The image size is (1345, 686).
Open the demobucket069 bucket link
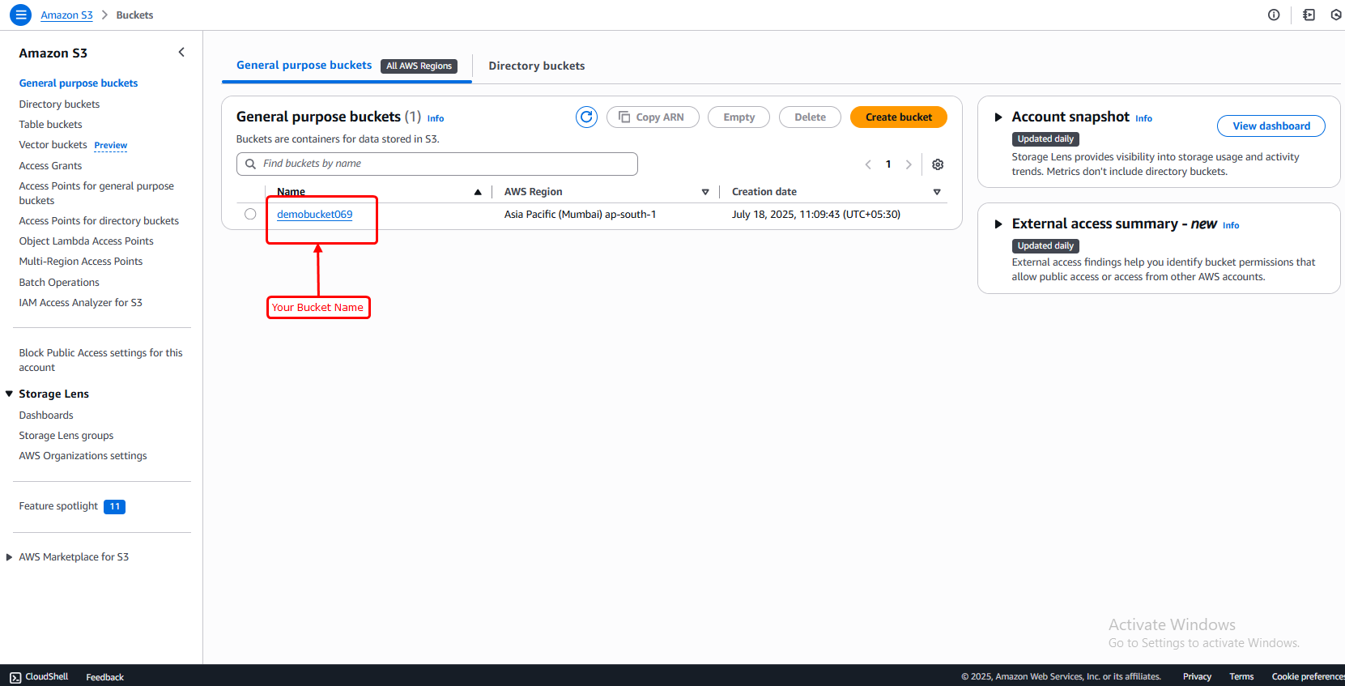[315, 215]
